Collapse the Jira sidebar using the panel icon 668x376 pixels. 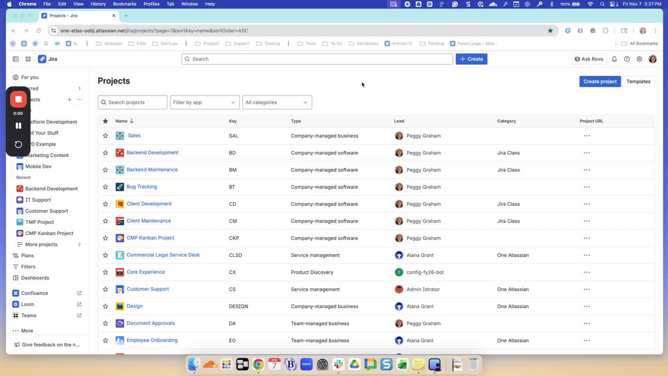pos(16,59)
